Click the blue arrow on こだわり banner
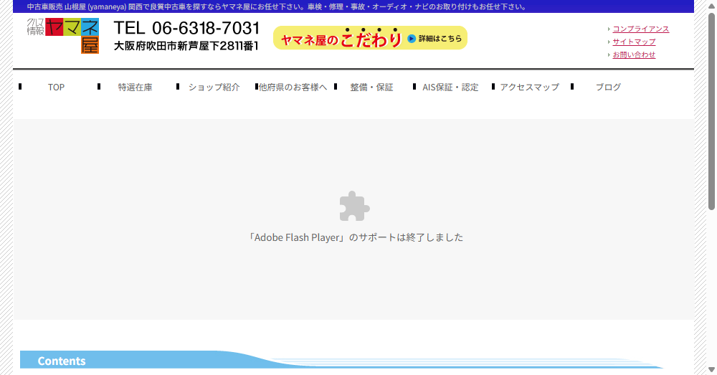Image resolution: width=717 pixels, height=375 pixels. [412, 39]
